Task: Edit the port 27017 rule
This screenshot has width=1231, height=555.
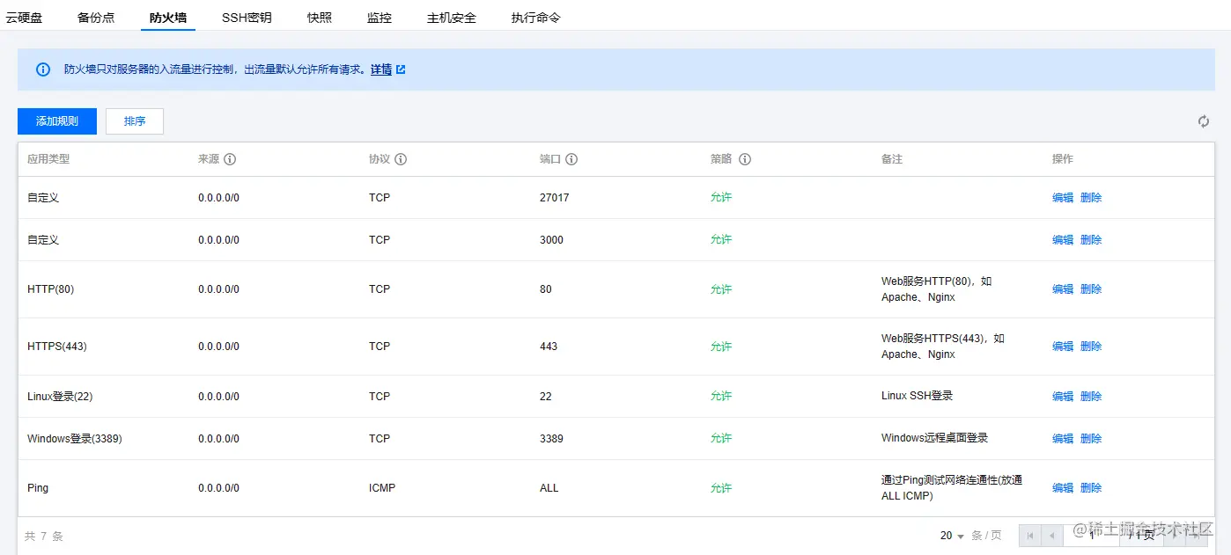Action: coord(1063,198)
